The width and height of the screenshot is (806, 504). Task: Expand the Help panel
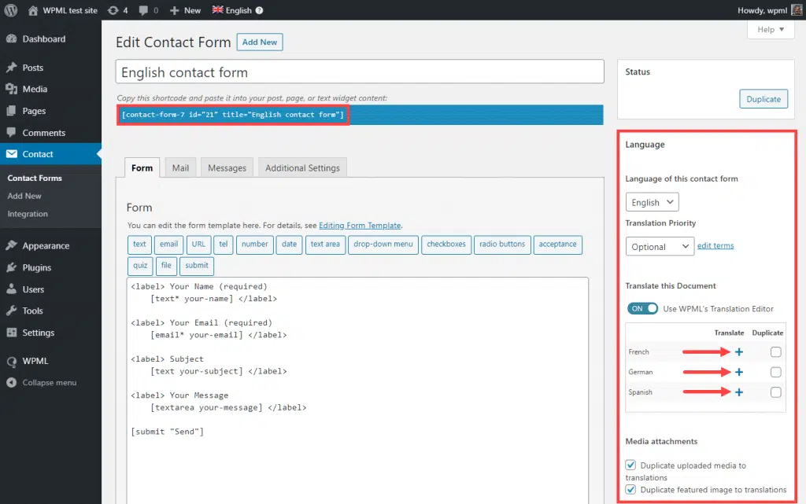(x=771, y=30)
